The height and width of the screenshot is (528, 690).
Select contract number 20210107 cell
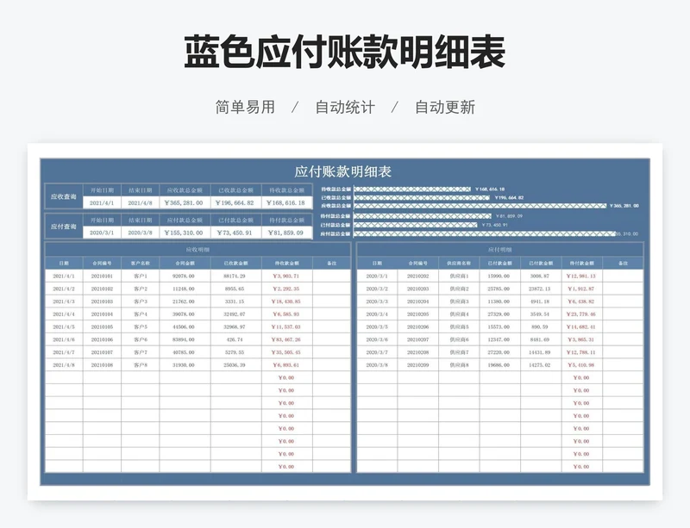(102, 352)
